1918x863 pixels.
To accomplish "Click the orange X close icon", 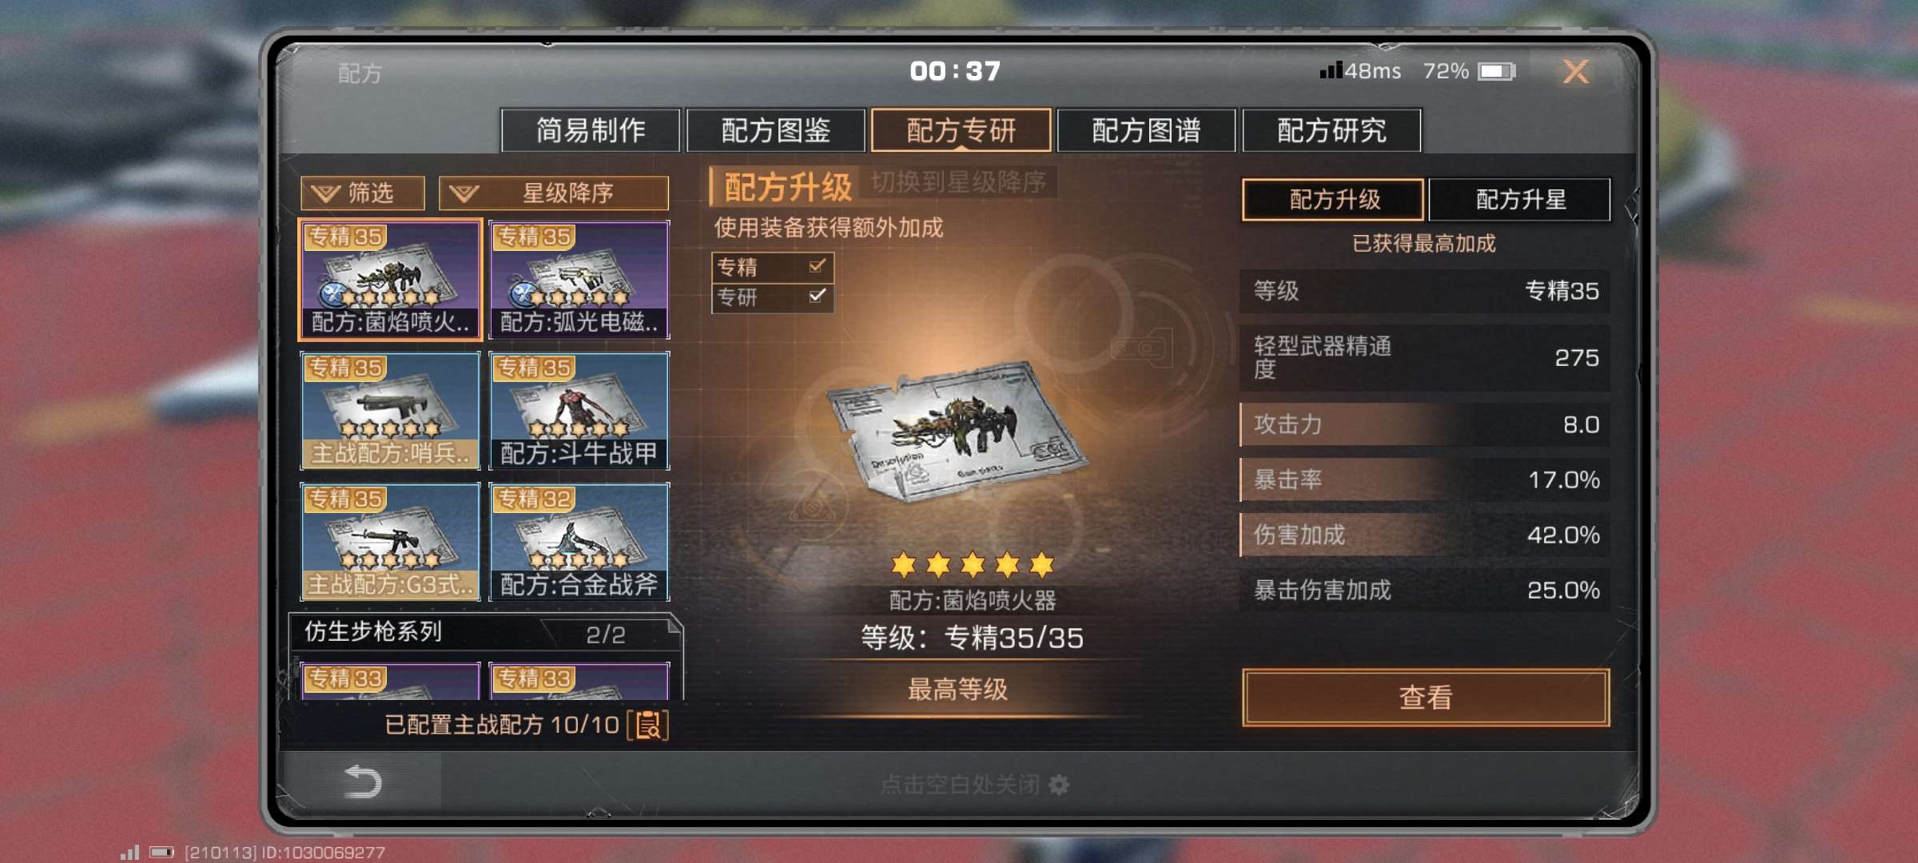I will (1575, 72).
